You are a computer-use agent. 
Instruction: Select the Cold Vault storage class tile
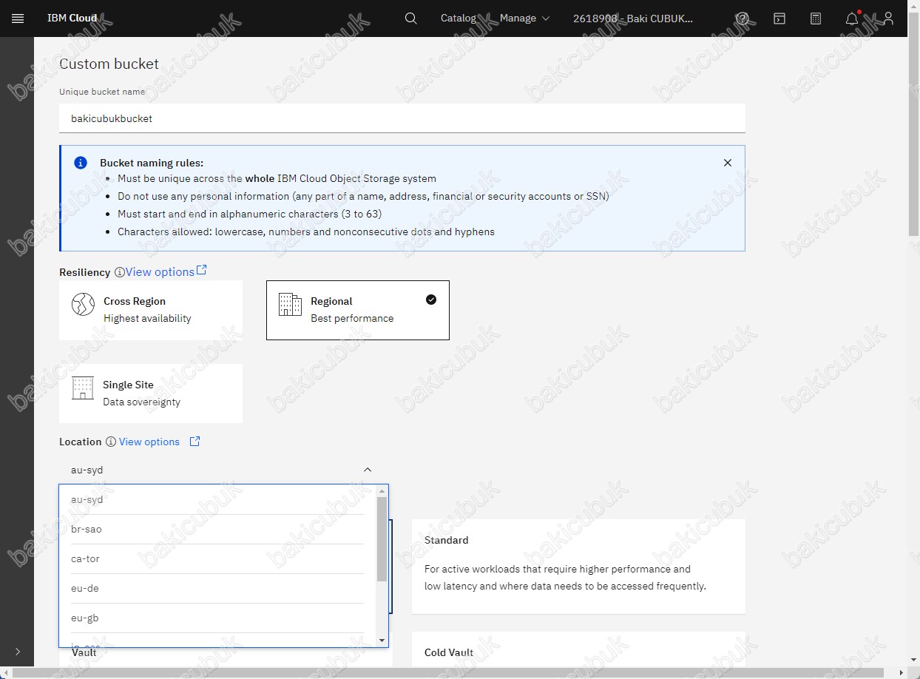578,651
